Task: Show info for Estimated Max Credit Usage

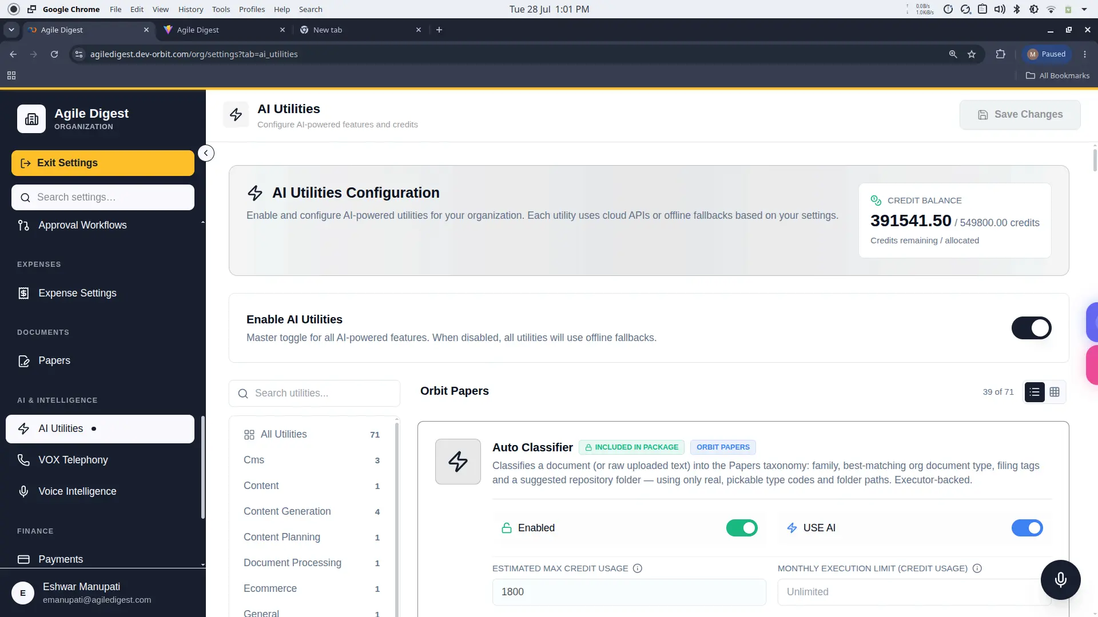Action: point(638,568)
